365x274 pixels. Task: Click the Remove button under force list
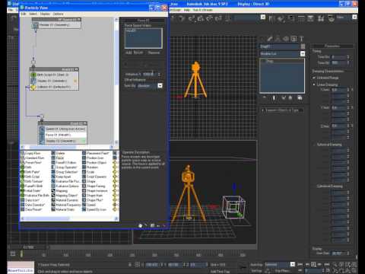(154, 53)
